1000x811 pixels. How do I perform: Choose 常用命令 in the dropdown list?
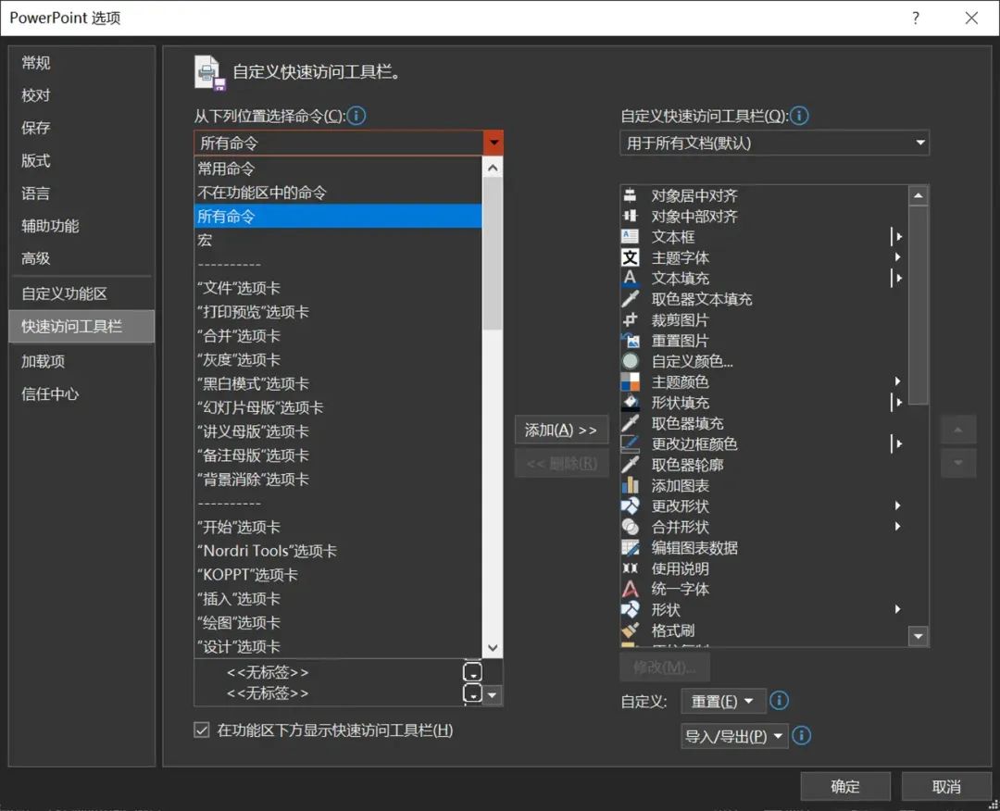[338, 168]
